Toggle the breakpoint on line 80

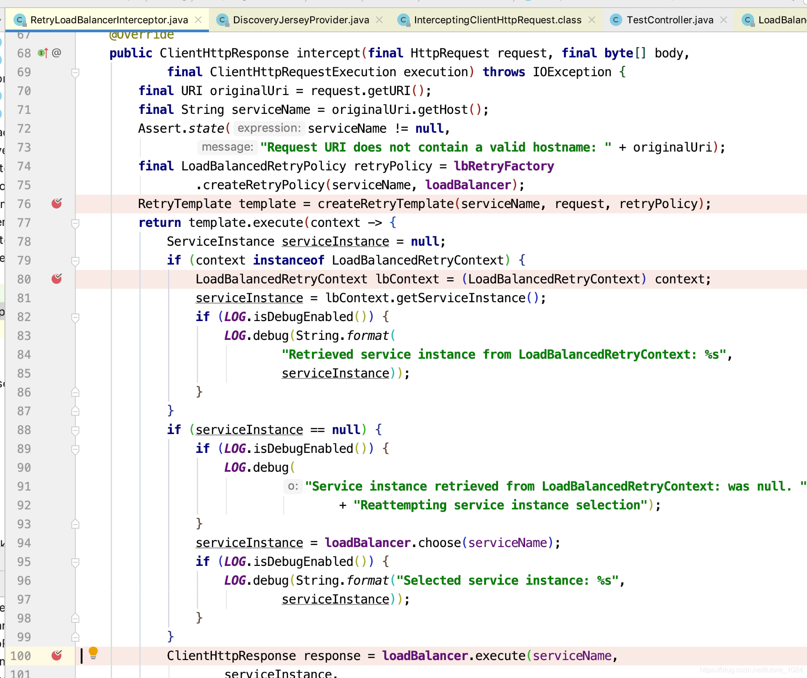[x=57, y=279]
